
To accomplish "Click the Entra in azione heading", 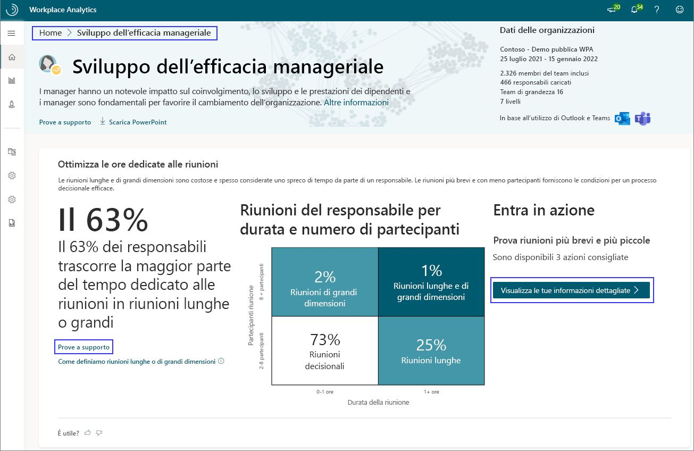I will [544, 210].
